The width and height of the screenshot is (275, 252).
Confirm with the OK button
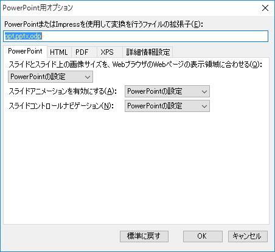203,236
